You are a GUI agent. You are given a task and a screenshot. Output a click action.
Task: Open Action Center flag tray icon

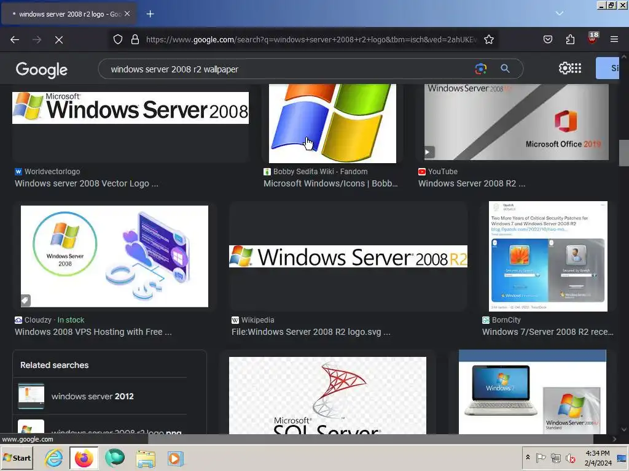[541, 458]
